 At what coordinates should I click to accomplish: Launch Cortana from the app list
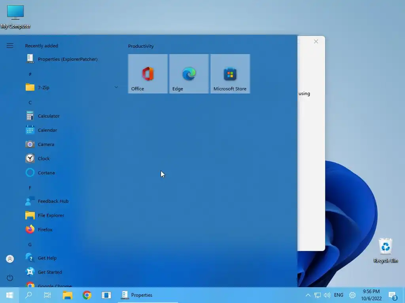(72, 173)
